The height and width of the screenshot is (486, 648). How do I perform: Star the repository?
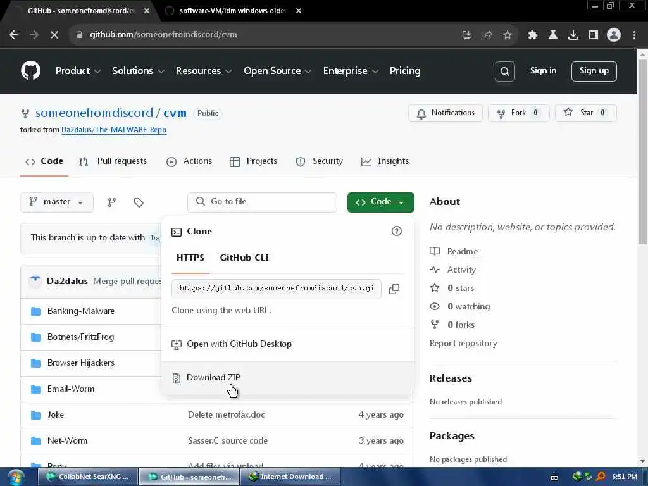[x=585, y=113]
